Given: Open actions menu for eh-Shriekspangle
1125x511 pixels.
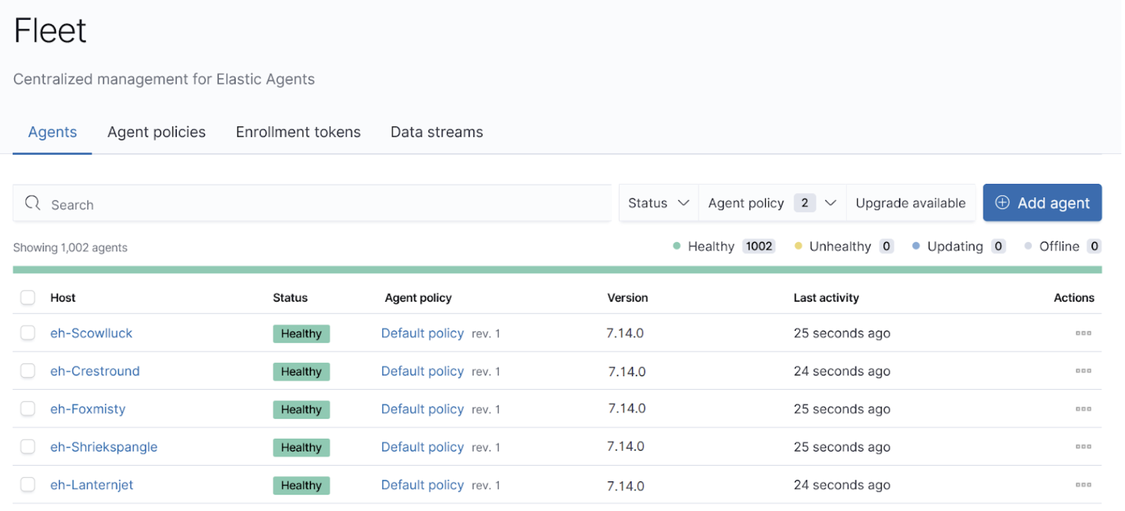Looking at the screenshot, I should coord(1082,447).
